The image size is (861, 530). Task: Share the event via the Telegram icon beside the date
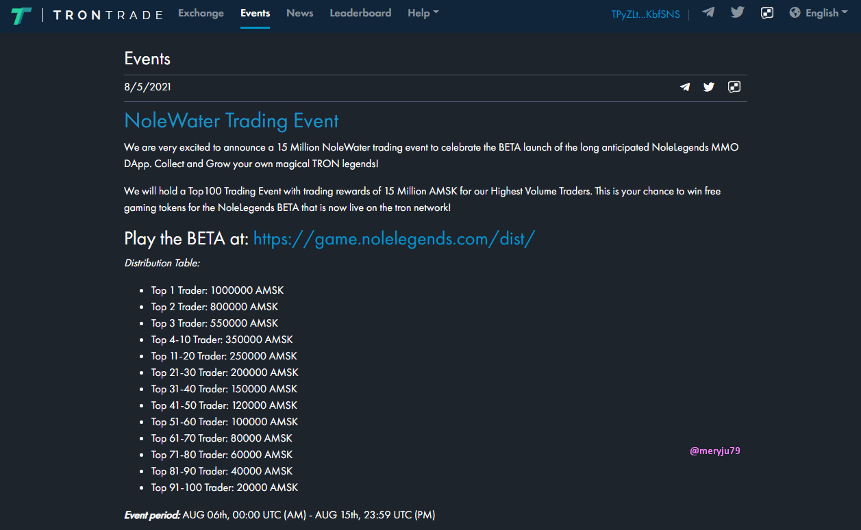click(x=685, y=87)
